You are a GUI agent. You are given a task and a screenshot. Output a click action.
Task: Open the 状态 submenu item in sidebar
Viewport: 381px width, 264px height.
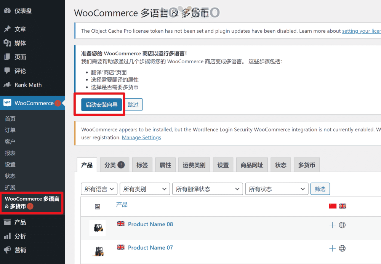coord(10,176)
